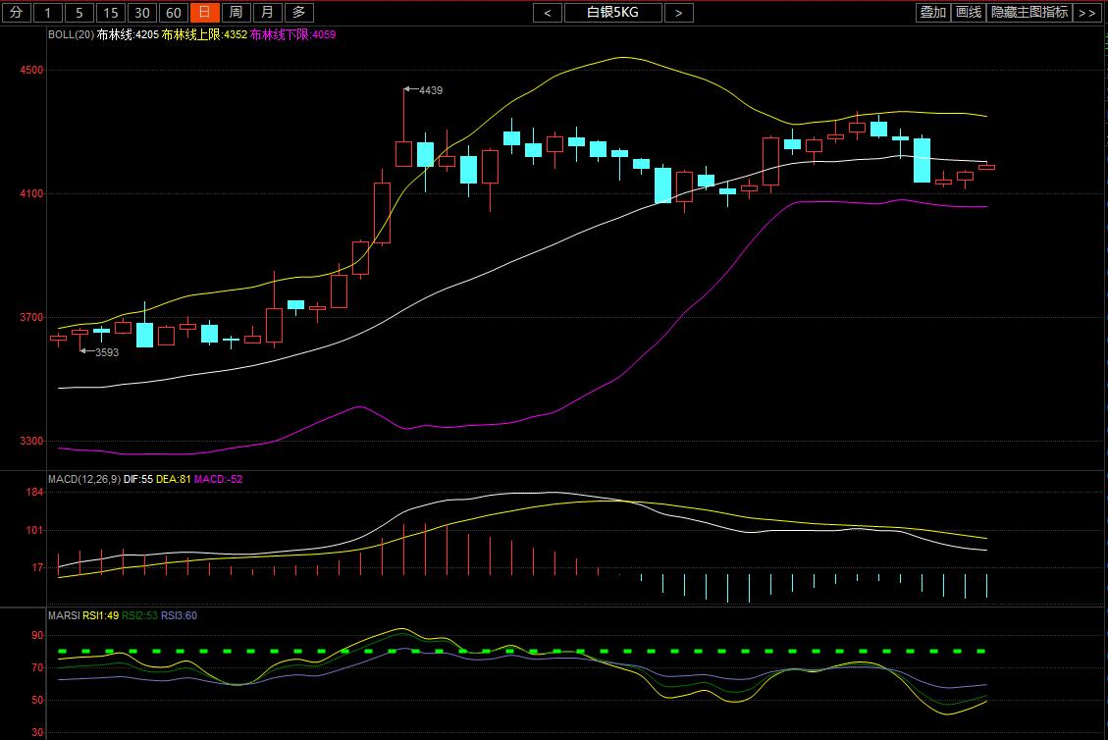
Task: Switch to the 周 (weekly) chart
Action: click(x=236, y=13)
